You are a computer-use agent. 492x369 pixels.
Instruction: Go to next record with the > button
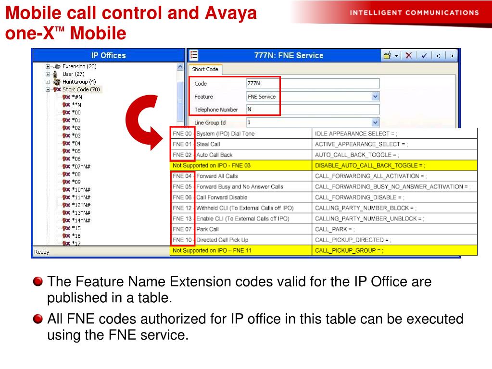[x=452, y=56]
